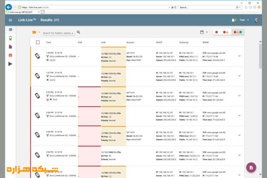
Task: Open the user profile avatar
Action: coord(256,20)
